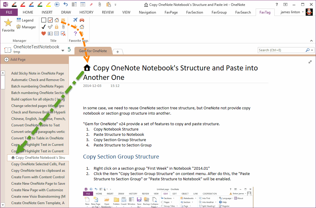Select the black pen in quick access toolbar
The width and height of the screenshot is (316, 208).
(x=14, y=4)
